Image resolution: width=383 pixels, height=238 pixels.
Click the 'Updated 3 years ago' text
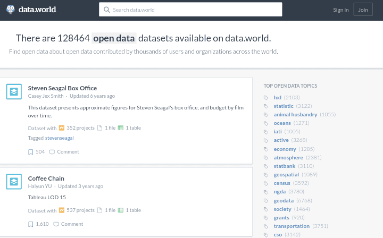81,186
